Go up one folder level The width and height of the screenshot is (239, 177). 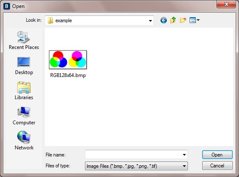pyautogui.click(x=173, y=20)
